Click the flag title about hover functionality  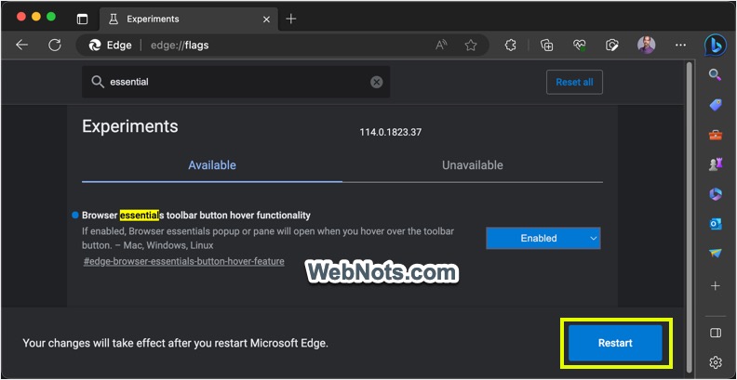[196, 216]
